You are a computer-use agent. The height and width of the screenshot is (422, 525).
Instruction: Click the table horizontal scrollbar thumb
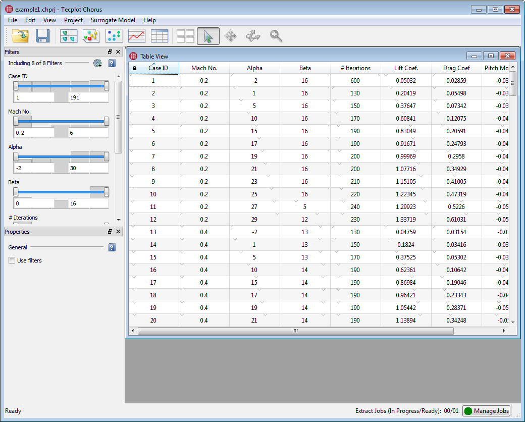click(x=296, y=331)
